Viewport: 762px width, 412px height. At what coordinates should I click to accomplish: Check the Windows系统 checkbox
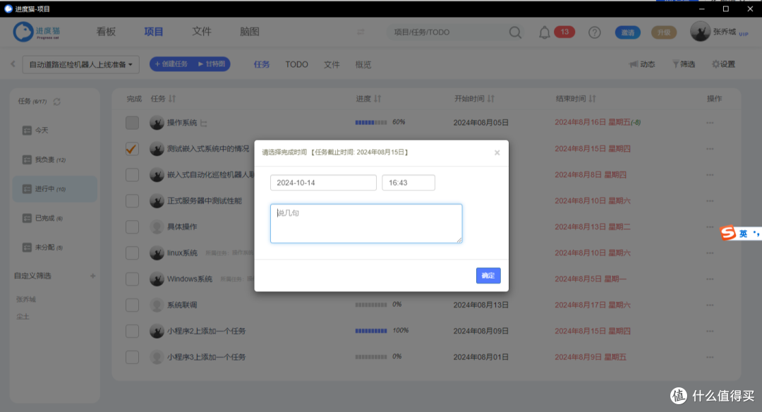(x=132, y=279)
